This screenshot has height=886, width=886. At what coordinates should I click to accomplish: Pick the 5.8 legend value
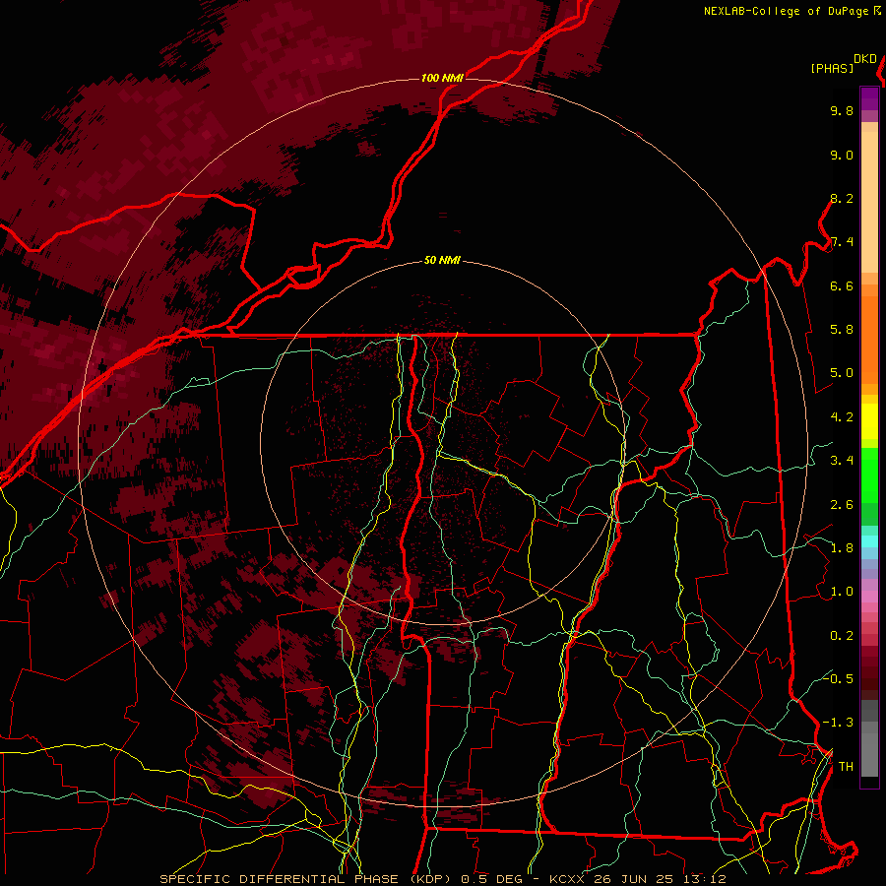(x=842, y=330)
